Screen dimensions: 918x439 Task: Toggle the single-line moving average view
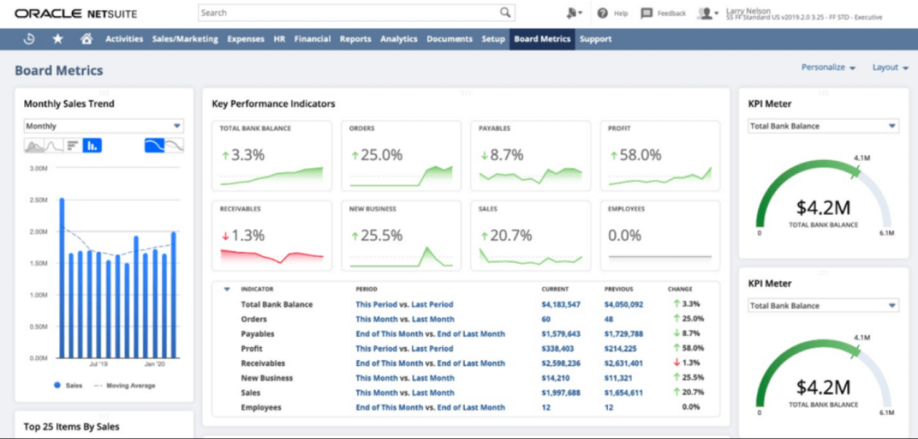pyautogui.click(x=155, y=146)
